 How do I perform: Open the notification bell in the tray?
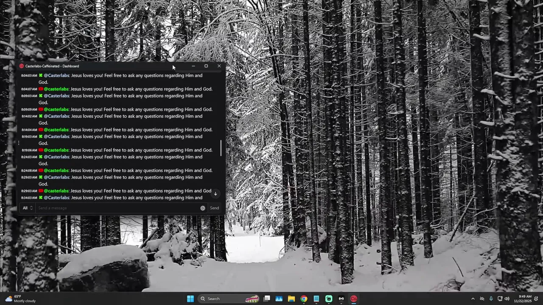click(x=536, y=299)
